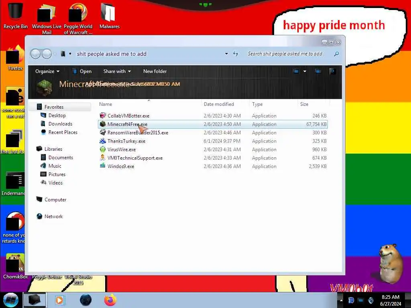
Task: Click the Endermanch desktop icon
Action: click(14, 184)
